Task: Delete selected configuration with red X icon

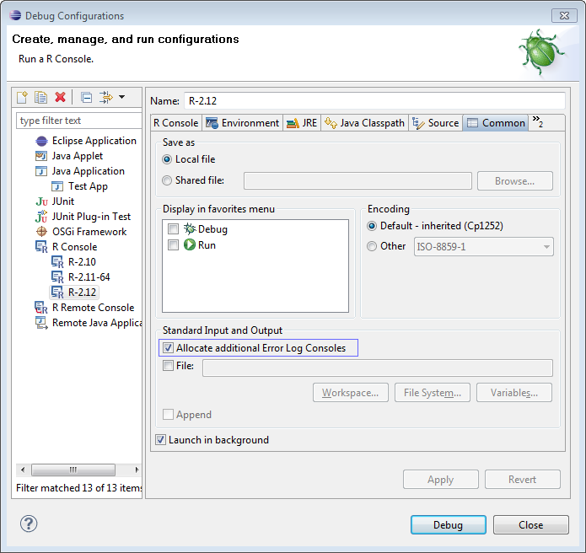Action: coord(60,97)
